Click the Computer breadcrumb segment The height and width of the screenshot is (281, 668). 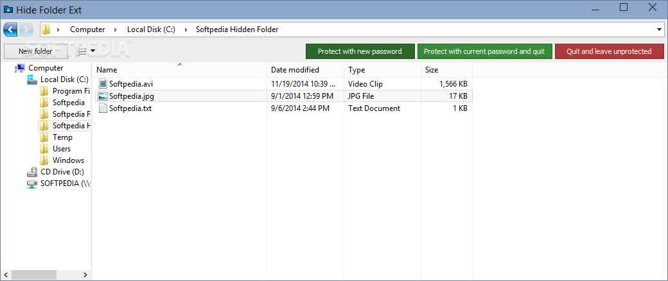(87, 30)
